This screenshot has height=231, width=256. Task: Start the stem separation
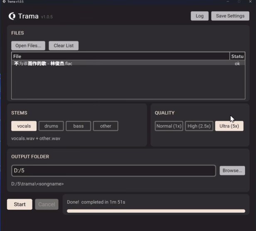20,204
